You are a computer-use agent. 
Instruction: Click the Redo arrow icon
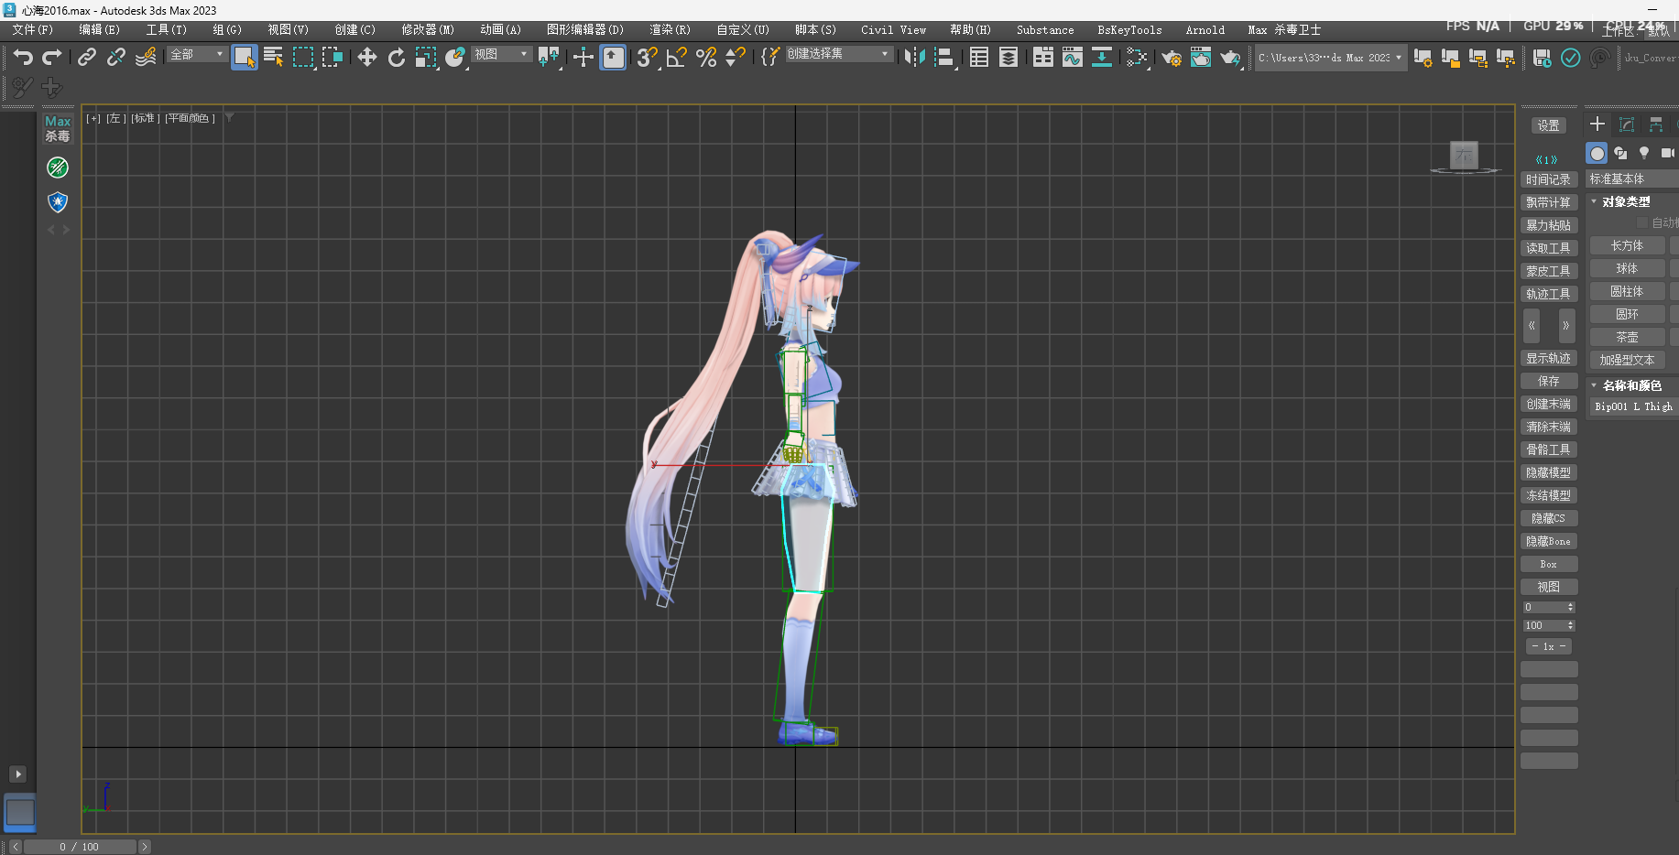coord(52,58)
